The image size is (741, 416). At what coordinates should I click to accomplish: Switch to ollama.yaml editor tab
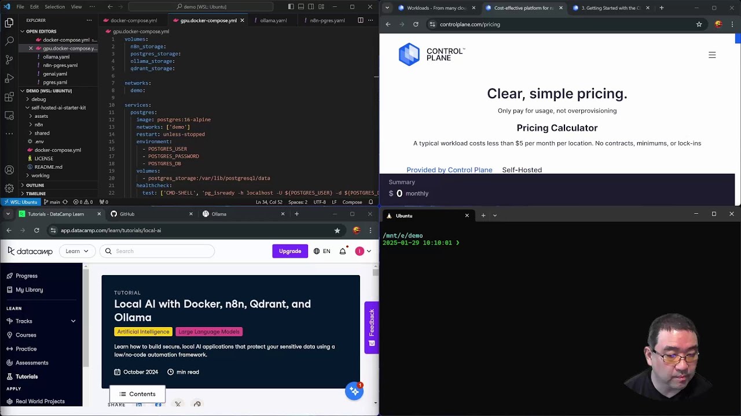click(x=273, y=20)
